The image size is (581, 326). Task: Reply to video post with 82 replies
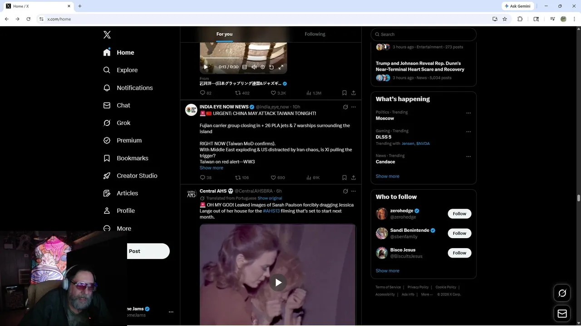(206, 93)
